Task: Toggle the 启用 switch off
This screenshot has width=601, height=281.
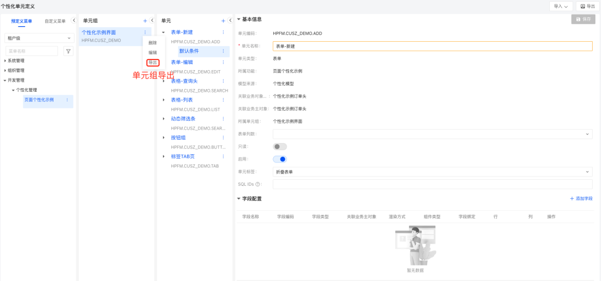Action: point(279,159)
